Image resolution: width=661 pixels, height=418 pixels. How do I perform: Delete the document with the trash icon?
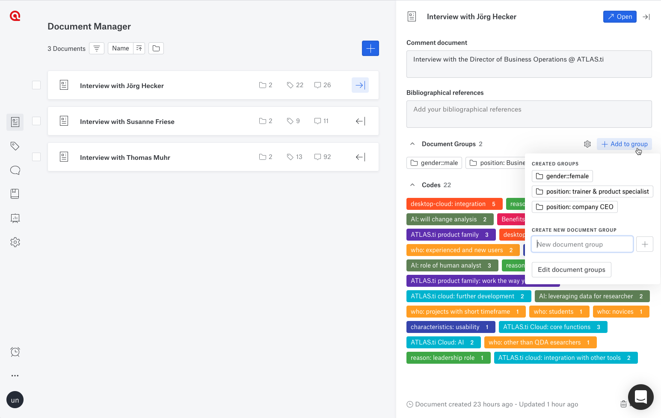[623, 404]
